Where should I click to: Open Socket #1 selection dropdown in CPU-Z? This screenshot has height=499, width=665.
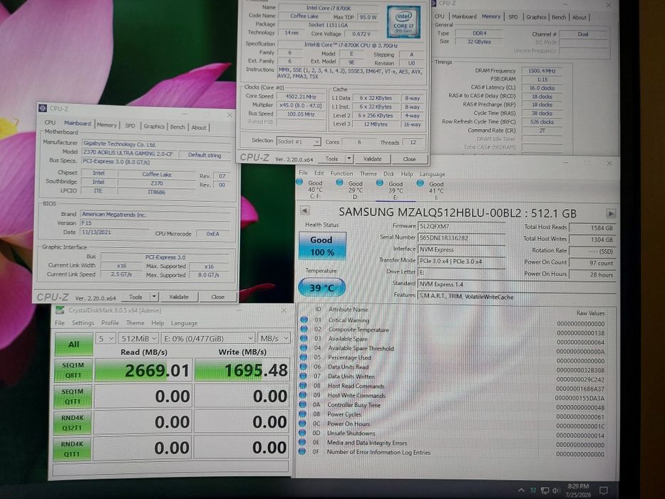pos(299,141)
